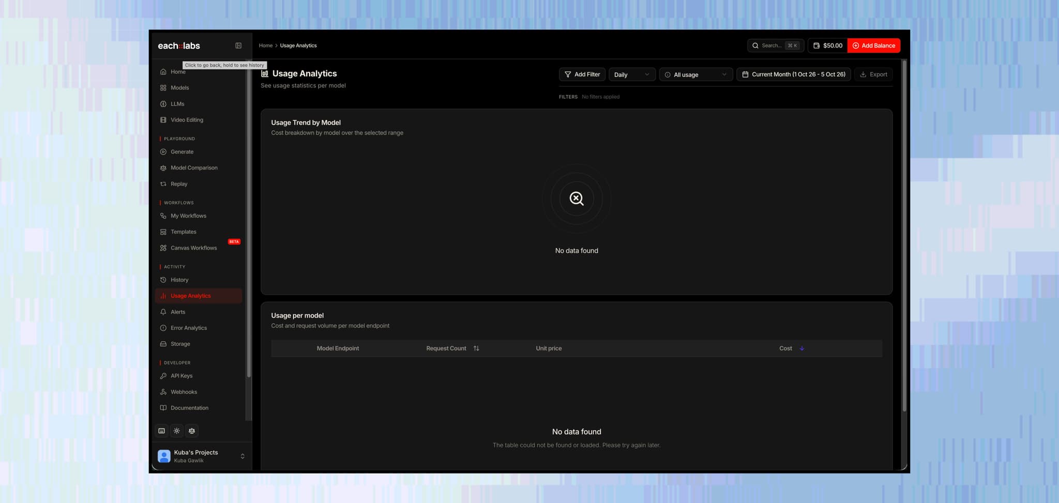Viewport: 1059px width, 503px height.
Task: Click the scales legal icon
Action: 192,431
